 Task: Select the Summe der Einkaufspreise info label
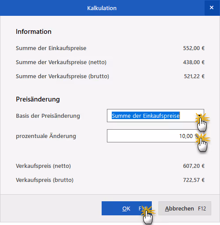pos(51,48)
